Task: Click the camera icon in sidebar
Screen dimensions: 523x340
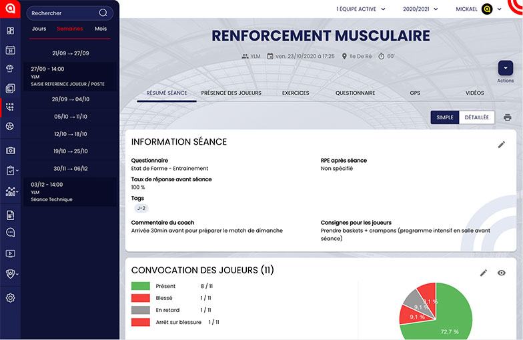Action: (10, 151)
